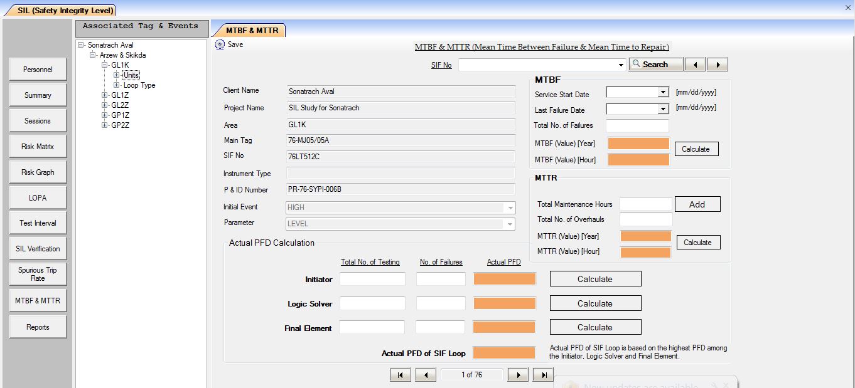Calculate the MTBF values
This screenshot has height=388, width=855.
(x=696, y=149)
